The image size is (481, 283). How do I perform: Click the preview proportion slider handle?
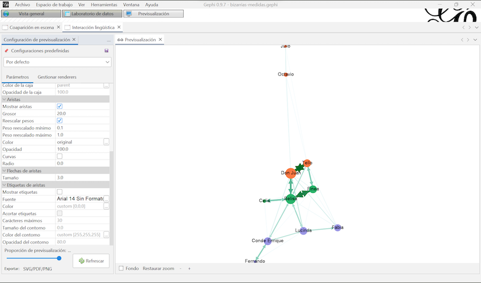(x=59, y=258)
